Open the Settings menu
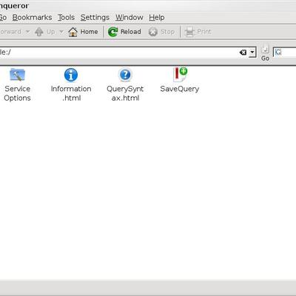This screenshot has width=296, height=296. [95, 18]
